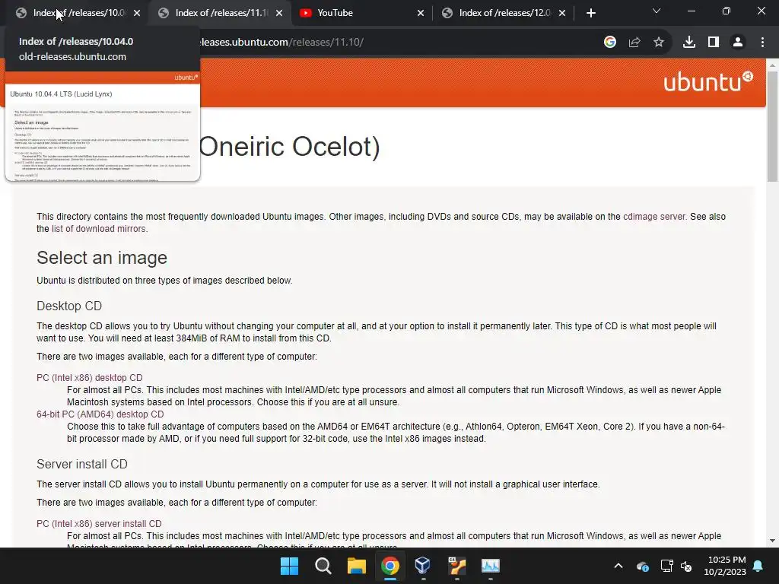
Task: Switch to the Index of /releases/12.04 tab
Action: click(502, 13)
